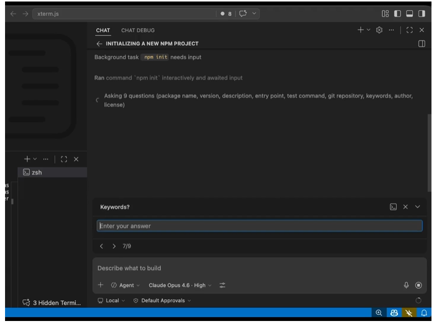The width and height of the screenshot is (434, 323).
Task: Start voice input with the microphone
Action: pos(406,285)
